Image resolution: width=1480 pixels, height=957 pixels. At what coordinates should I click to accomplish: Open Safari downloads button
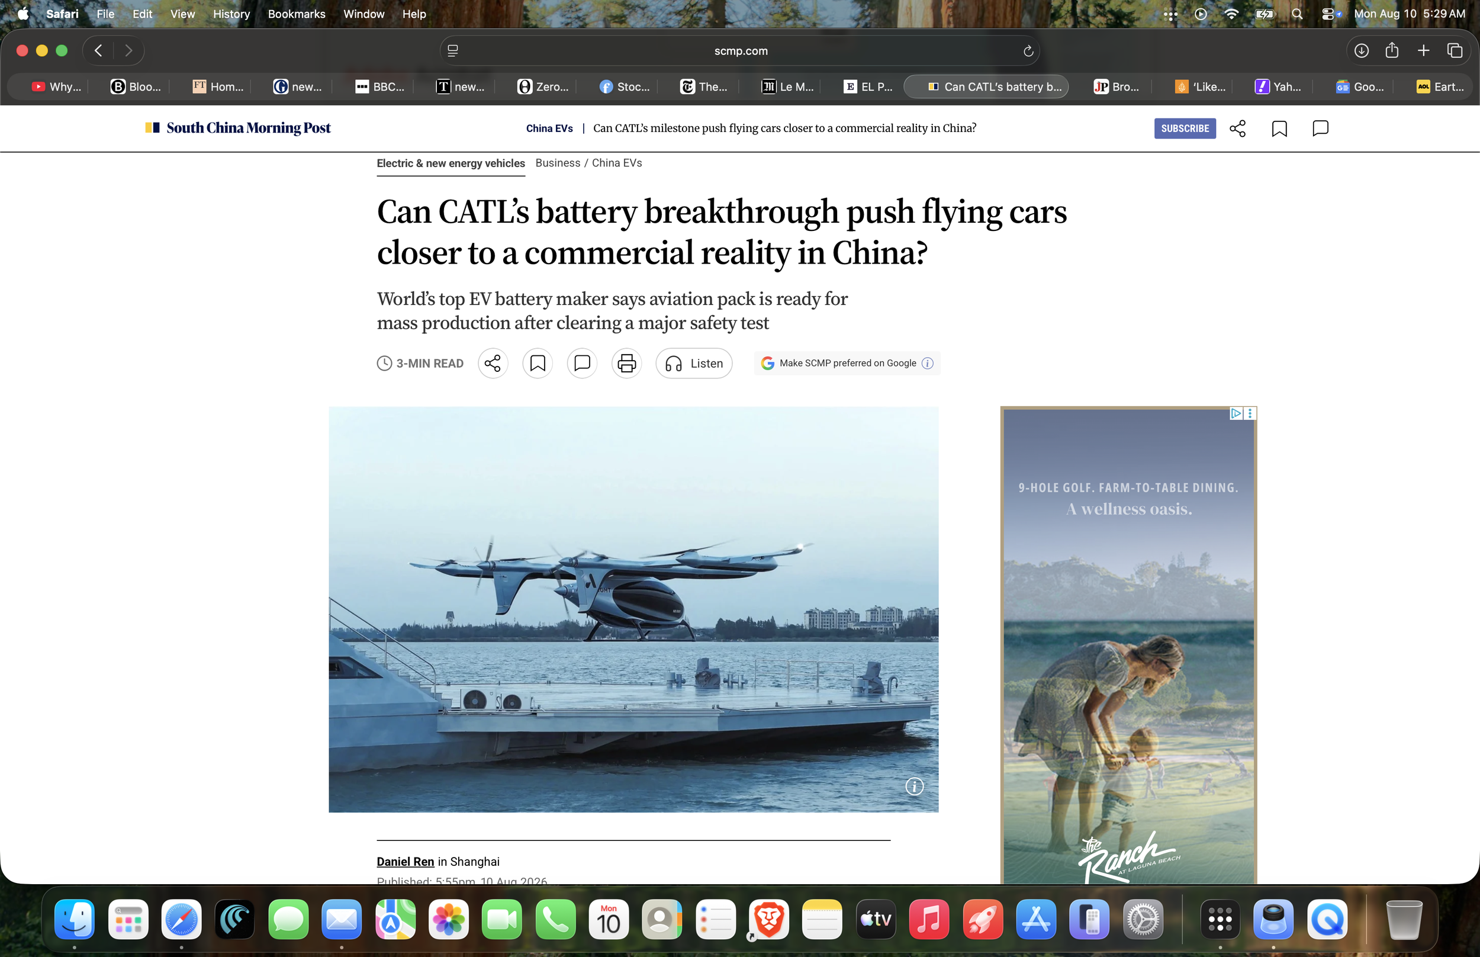point(1362,51)
